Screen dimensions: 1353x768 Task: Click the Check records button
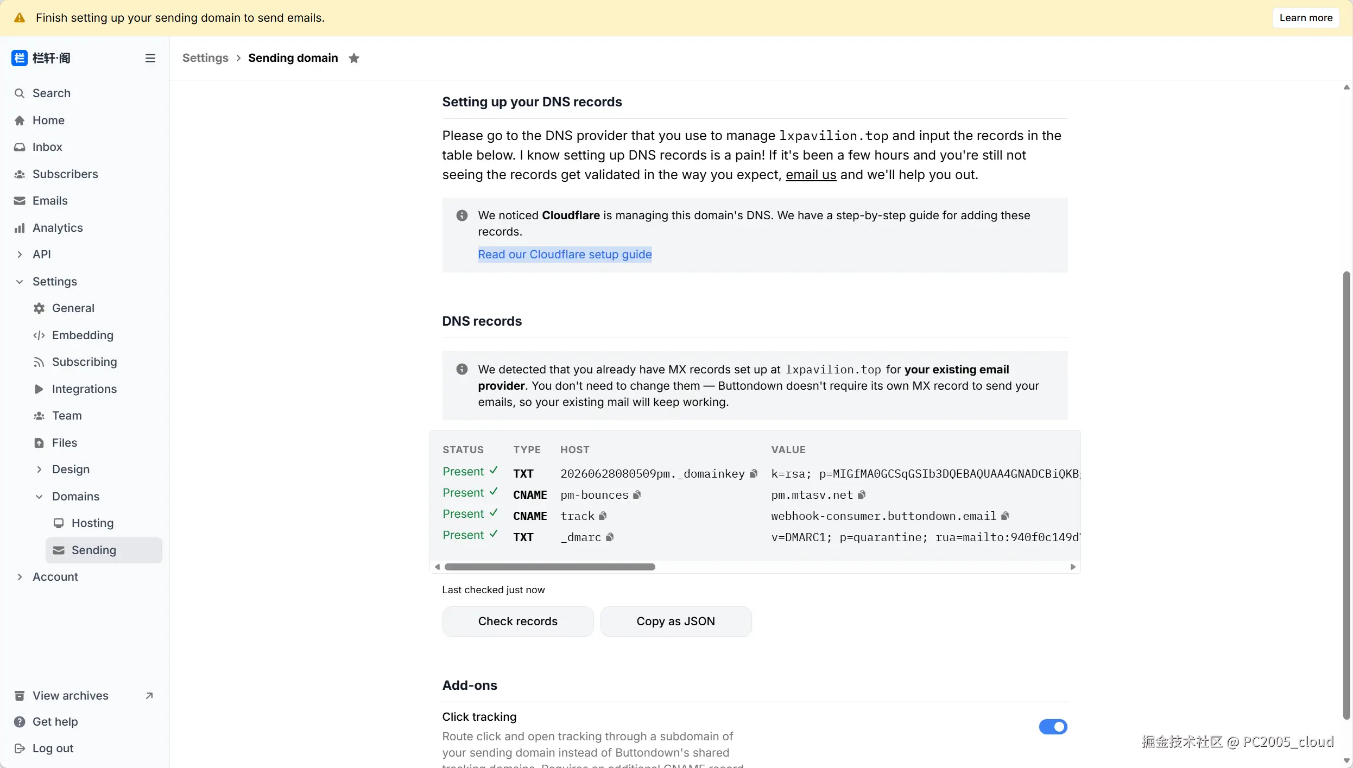click(x=518, y=621)
